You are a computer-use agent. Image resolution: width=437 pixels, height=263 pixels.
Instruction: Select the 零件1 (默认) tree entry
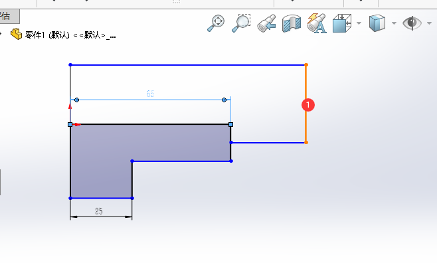pos(70,35)
